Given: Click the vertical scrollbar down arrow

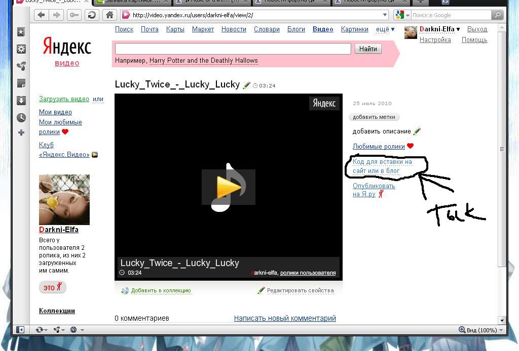Looking at the screenshot, I should (502, 320).
